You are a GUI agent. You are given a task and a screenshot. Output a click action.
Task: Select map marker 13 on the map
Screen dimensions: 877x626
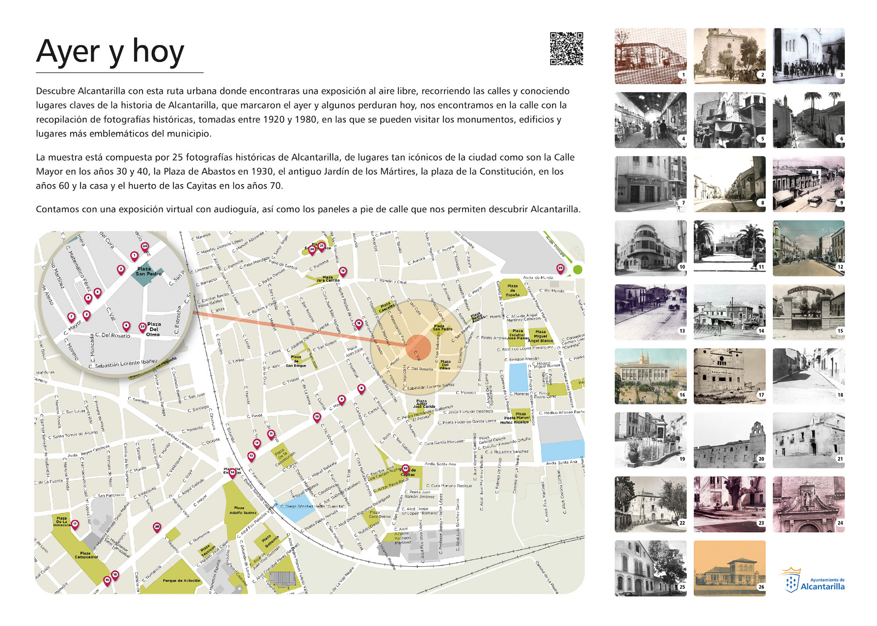[x=257, y=443]
